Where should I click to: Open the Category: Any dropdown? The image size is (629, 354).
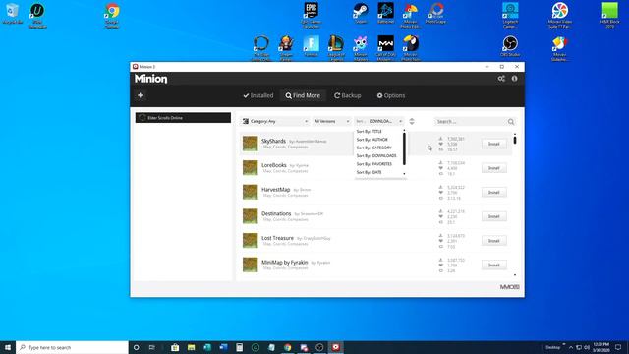click(x=275, y=121)
